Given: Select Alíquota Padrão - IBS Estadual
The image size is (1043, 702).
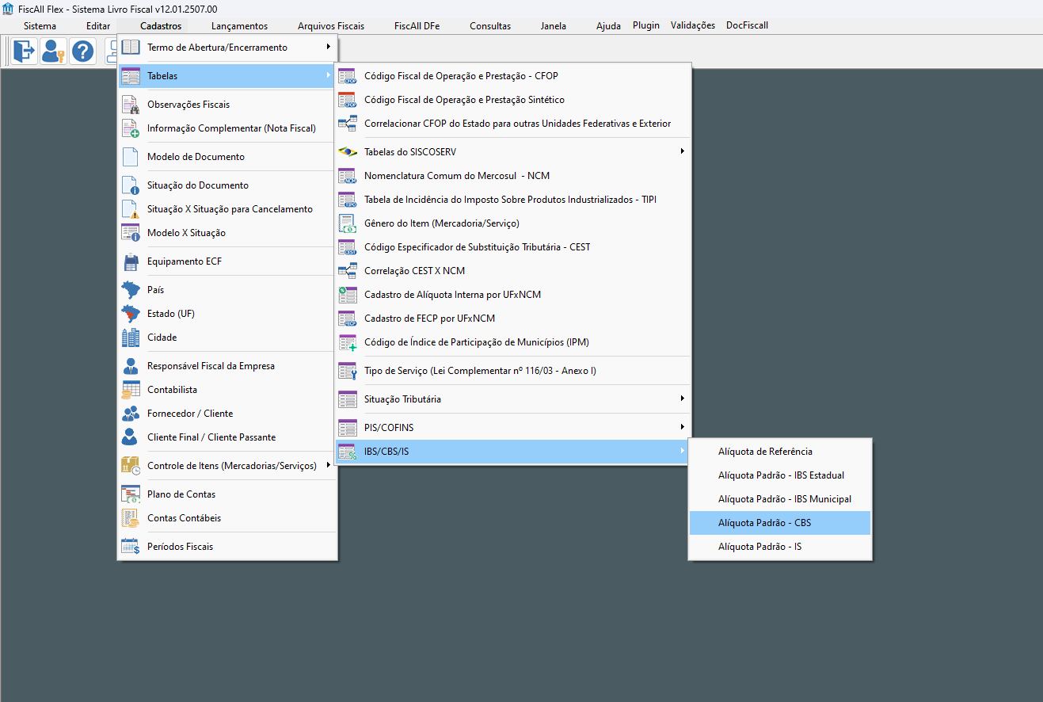Looking at the screenshot, I should pos(780,475).
